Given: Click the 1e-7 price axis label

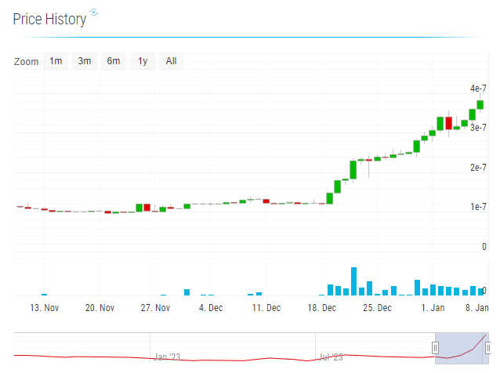Looking at the screenshot, I should pyautogui.click(x=478, y=207).
